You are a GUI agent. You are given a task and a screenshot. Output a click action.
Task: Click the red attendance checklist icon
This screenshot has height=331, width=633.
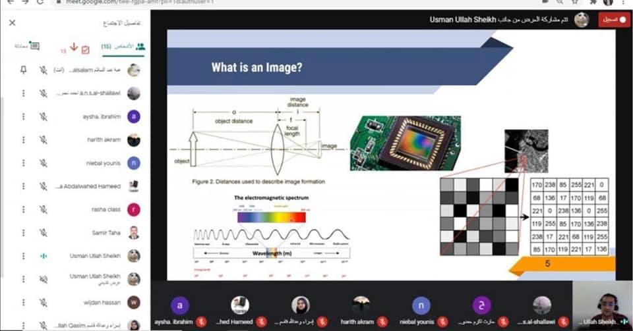click(84, 49)
